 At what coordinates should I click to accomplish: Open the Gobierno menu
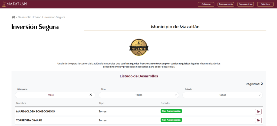206,4
